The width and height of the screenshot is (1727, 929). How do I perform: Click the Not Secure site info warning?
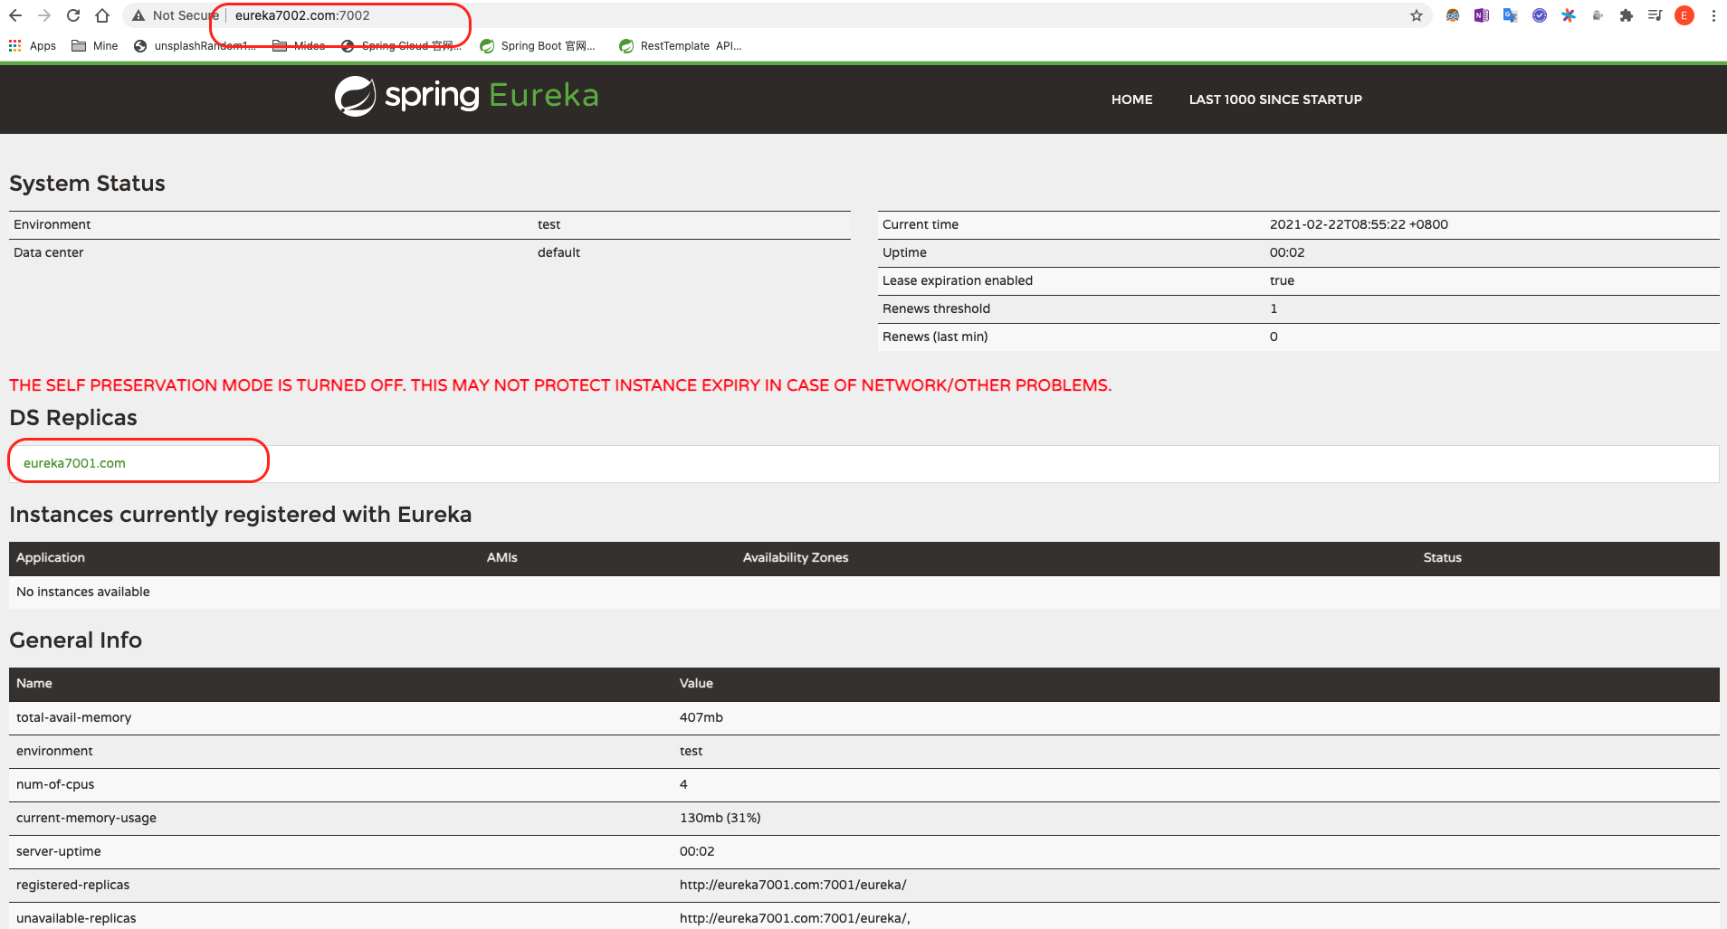(x=175, y=15)
